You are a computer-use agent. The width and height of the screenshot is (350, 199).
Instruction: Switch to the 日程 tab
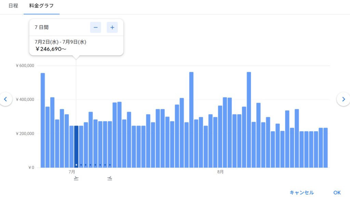(x=13, y=6)
